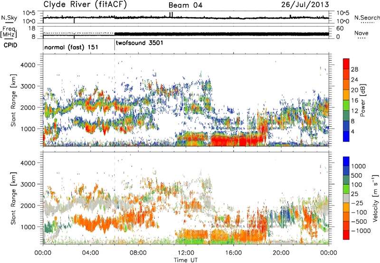Pick the grey velocity segment between -25 and 25
The height and width of the screenshot is (263, 380).
tap(346, 198)
